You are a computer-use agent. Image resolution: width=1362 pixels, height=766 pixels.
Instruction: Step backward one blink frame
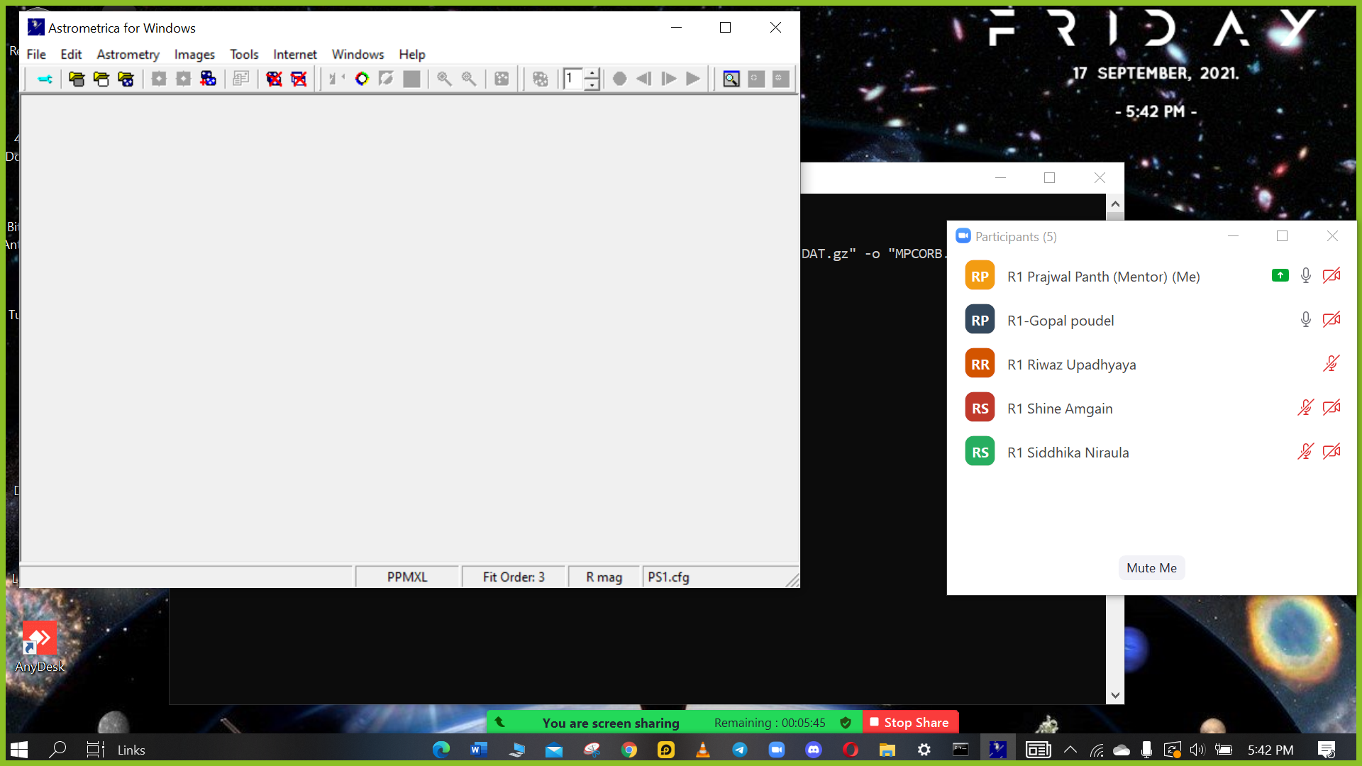click(x=643, y=79)
